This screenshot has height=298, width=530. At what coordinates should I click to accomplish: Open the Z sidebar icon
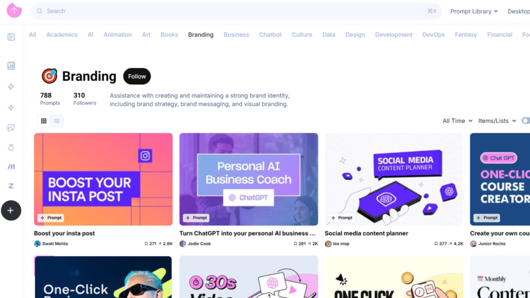tap(11, 186)
